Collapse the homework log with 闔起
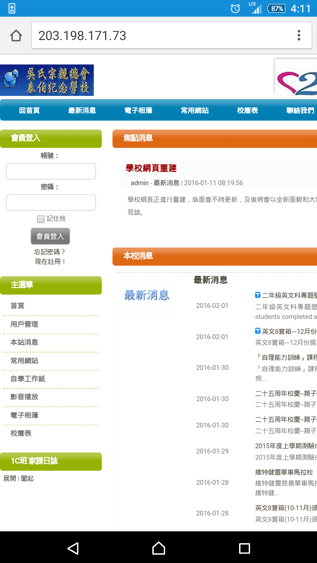The image size is (317, 563). (27, 479)
